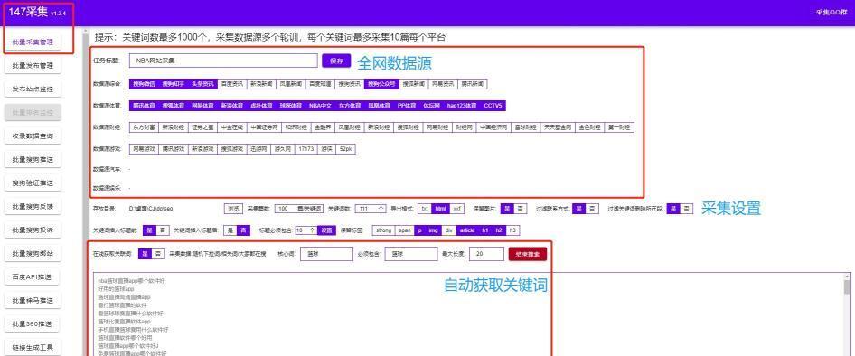The image size is (855, 356).
Task: Click the red 结束搜索 button
Action: (x=527, y=254)
